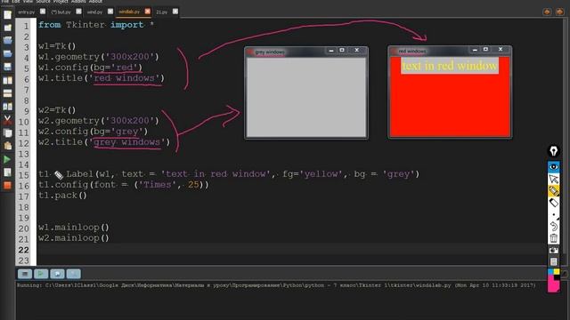Screen dimensions: 570x320
Task: Click the green run arrow in left sidebar
Action: [x=7, y=159]
